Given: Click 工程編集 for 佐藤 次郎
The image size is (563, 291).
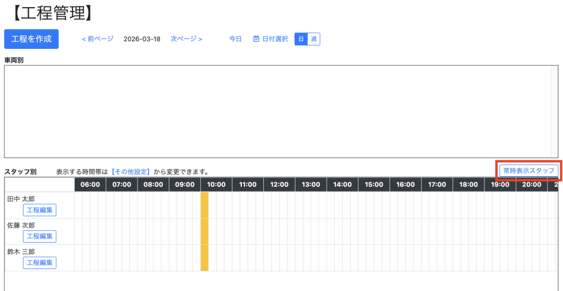Looking at the screenshot, I should (40, 236).
